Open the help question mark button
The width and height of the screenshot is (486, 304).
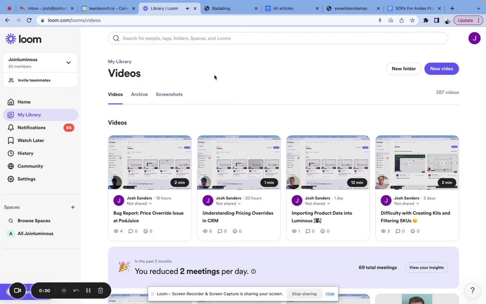point(472,290)
